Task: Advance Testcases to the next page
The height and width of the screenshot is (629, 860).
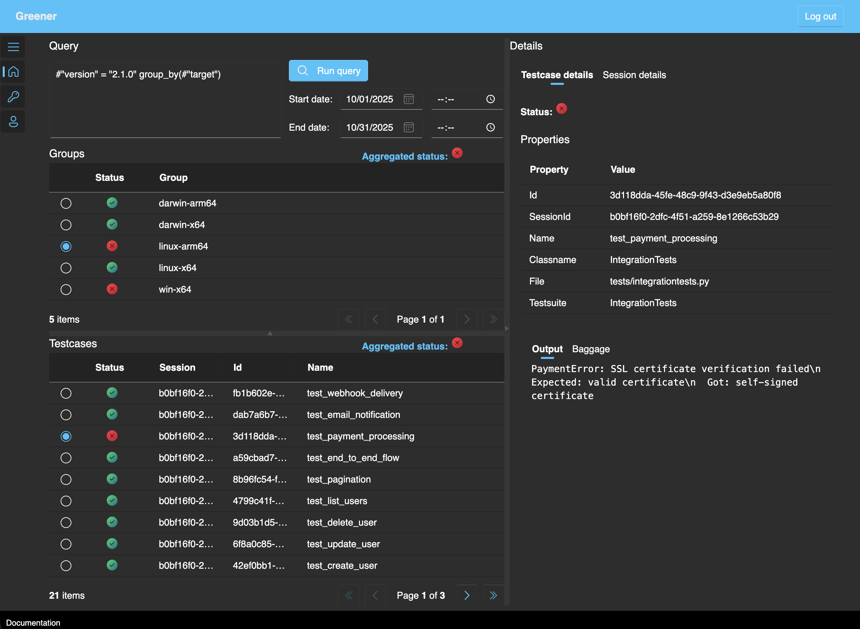Action: point(466,595)
